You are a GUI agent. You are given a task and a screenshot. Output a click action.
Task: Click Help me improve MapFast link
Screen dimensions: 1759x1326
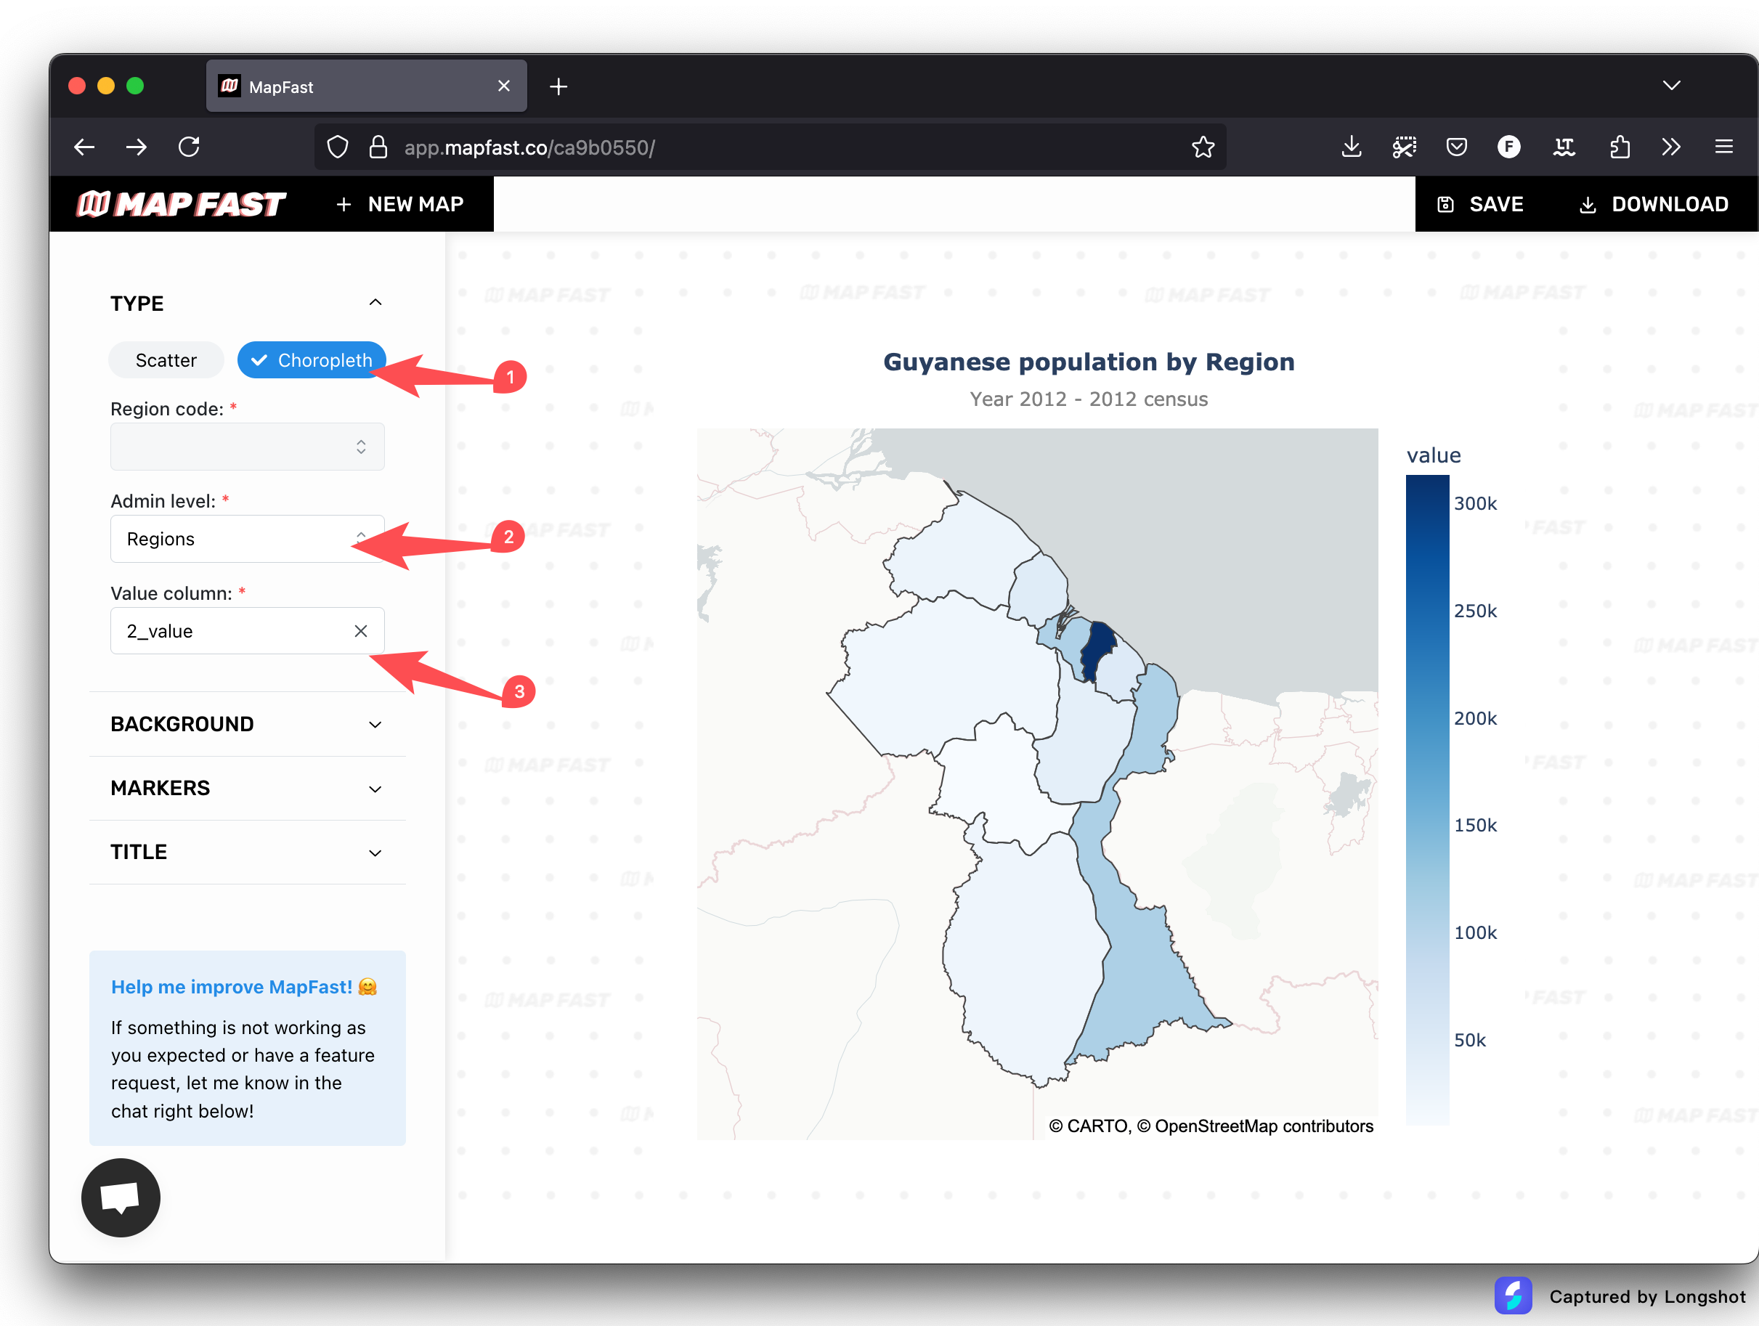244,987
